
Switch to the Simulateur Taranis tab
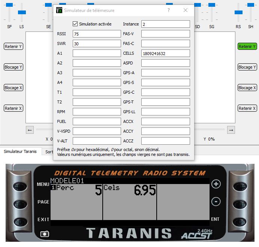(20, 151)
